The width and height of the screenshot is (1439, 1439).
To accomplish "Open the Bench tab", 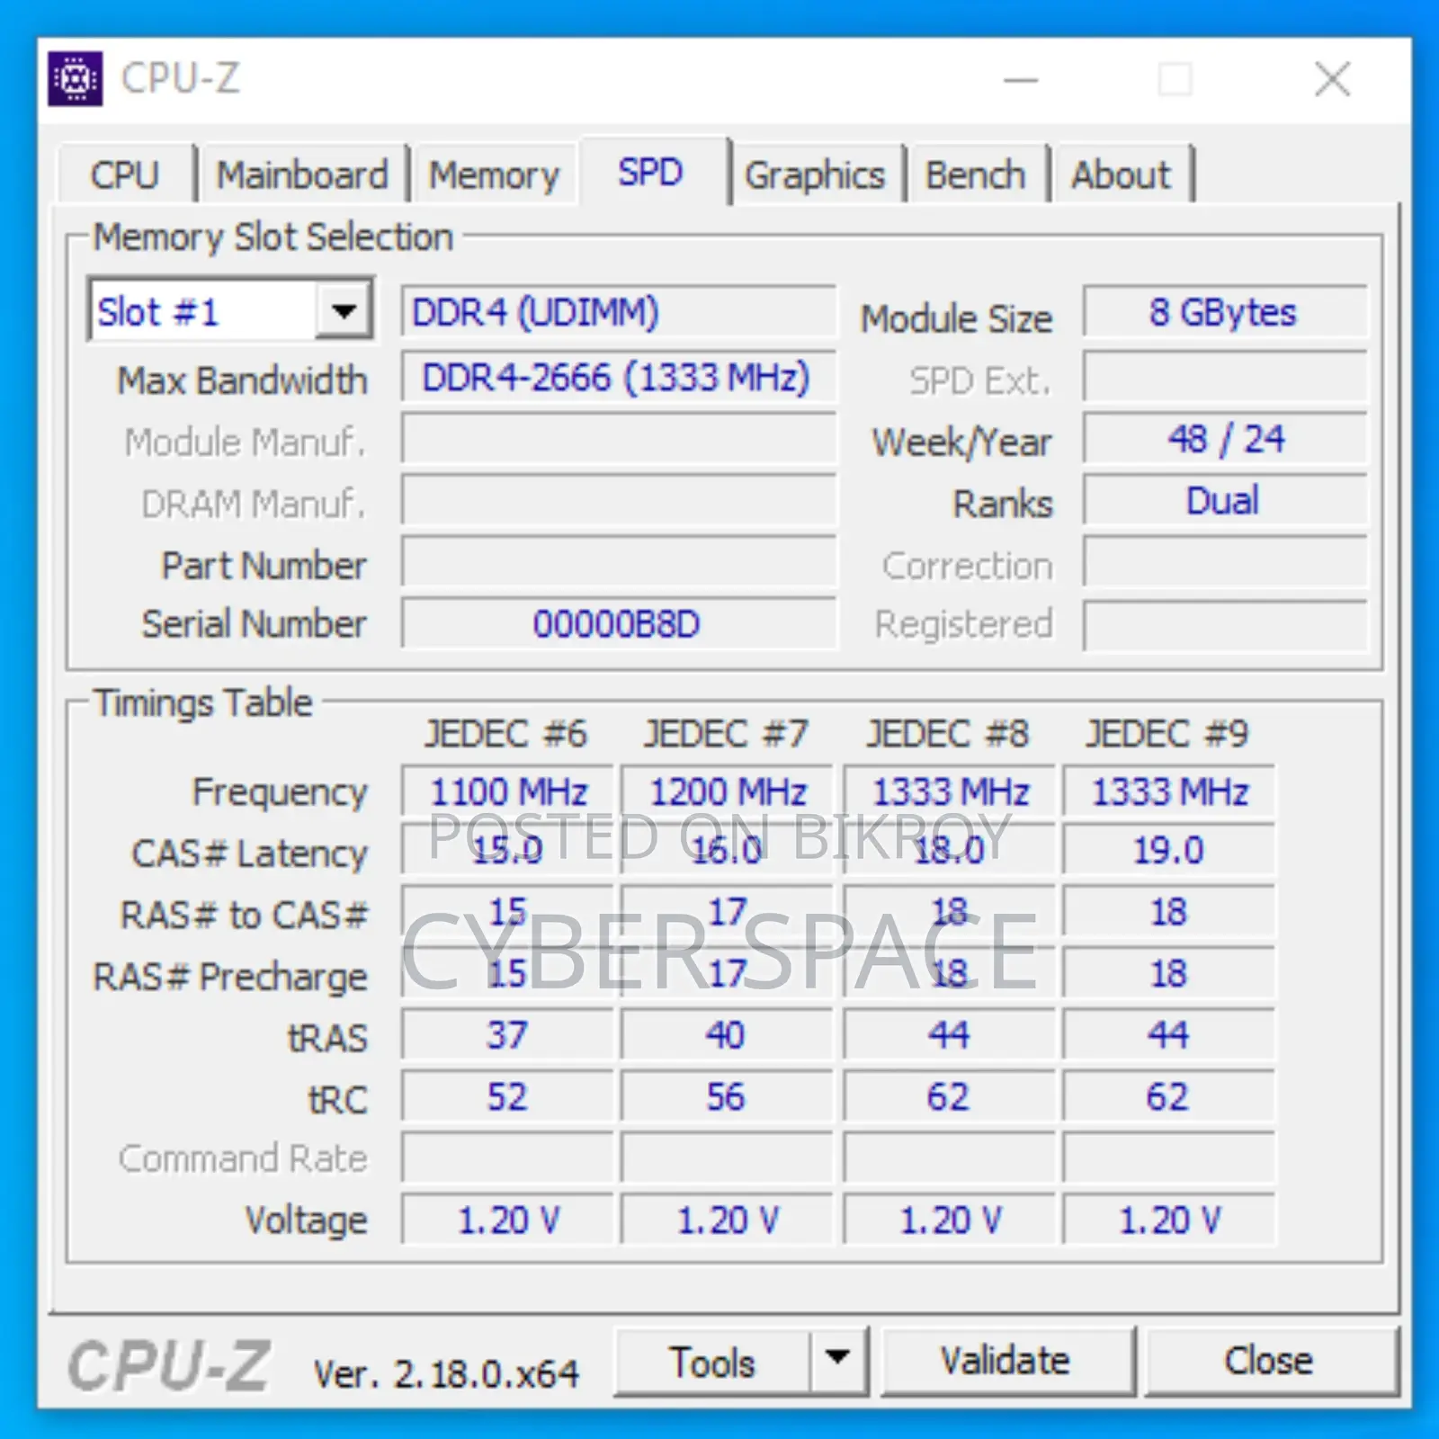I will (x=976, y=174).
